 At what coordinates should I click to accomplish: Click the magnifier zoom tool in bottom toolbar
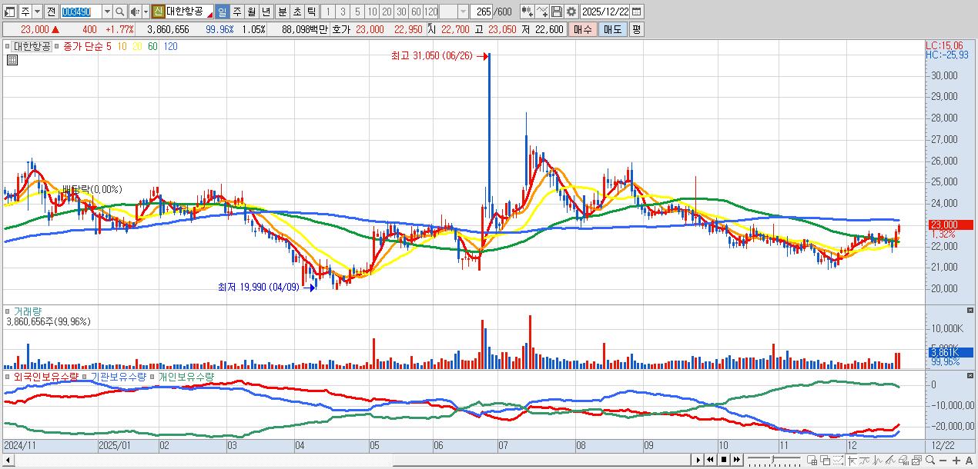[930, 461]
